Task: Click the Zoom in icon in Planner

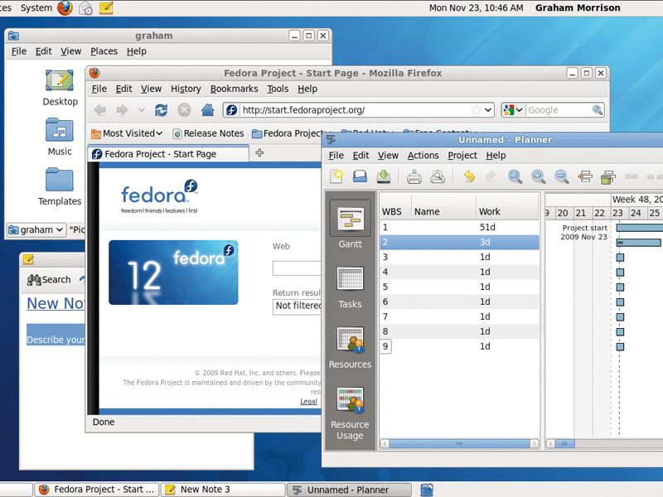Action: (538, 176)
